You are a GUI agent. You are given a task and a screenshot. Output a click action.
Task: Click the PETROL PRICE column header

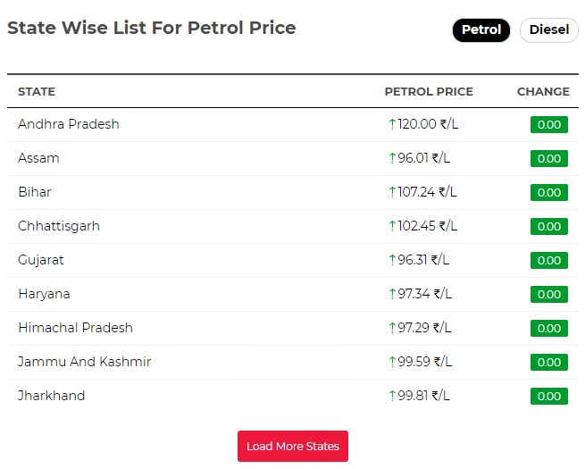pos(429,91)
